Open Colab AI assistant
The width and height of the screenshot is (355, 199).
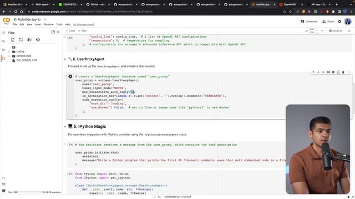335,31
